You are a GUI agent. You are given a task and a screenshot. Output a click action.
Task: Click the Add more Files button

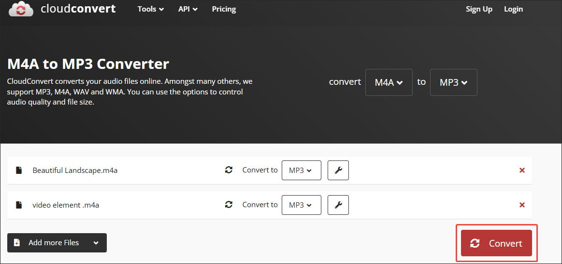click(57, 243)
